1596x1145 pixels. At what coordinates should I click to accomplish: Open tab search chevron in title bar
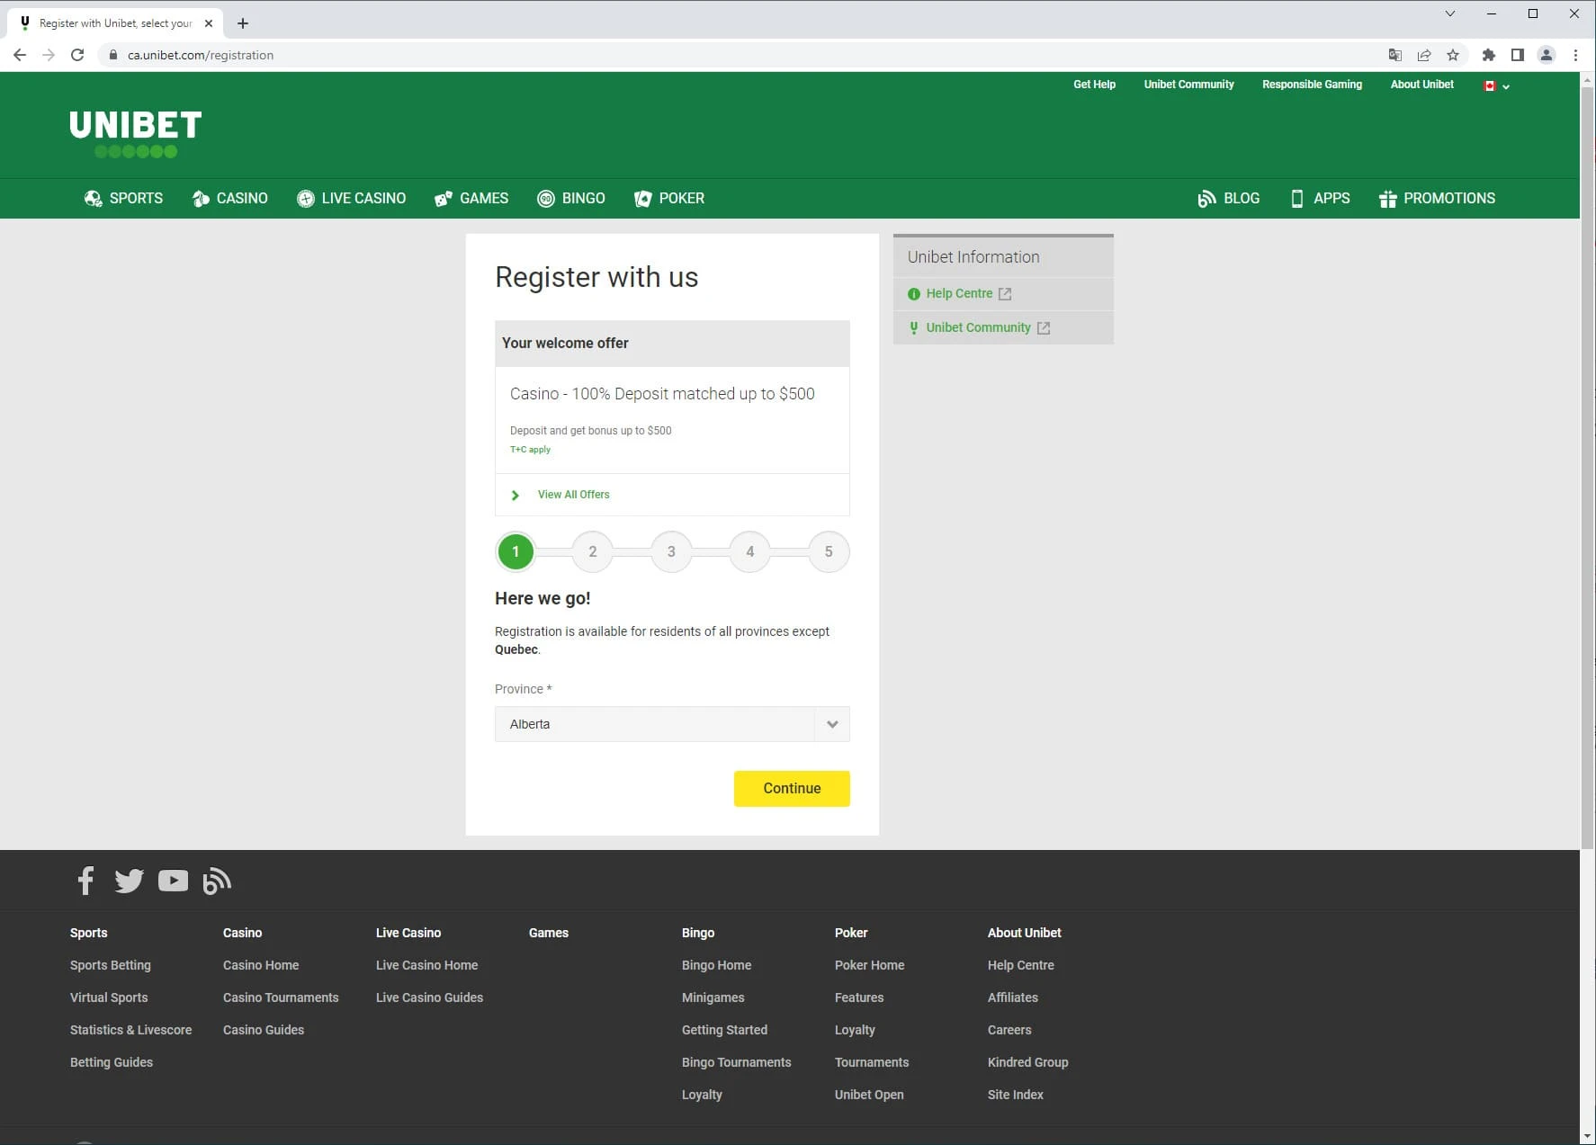point(1450,13)
